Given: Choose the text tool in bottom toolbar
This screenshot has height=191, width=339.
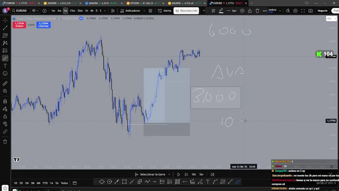Looking at the screenshot, I should 208,182.
